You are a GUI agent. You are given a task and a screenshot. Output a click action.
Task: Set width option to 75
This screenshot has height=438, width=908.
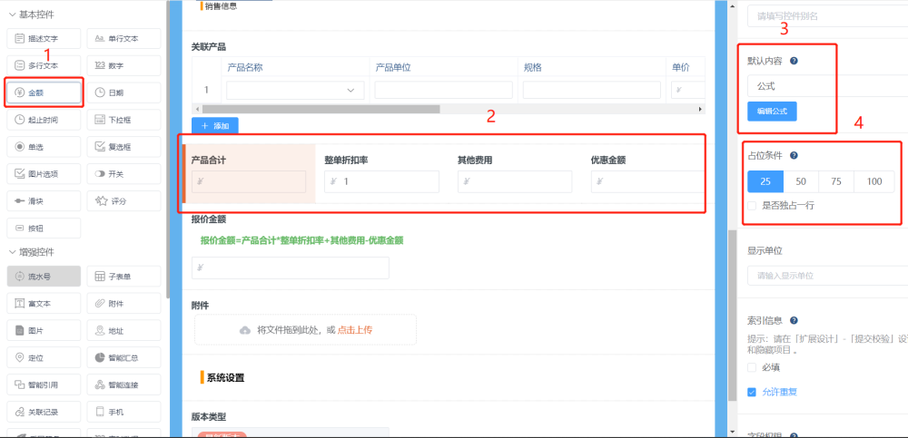click(836, 181)
